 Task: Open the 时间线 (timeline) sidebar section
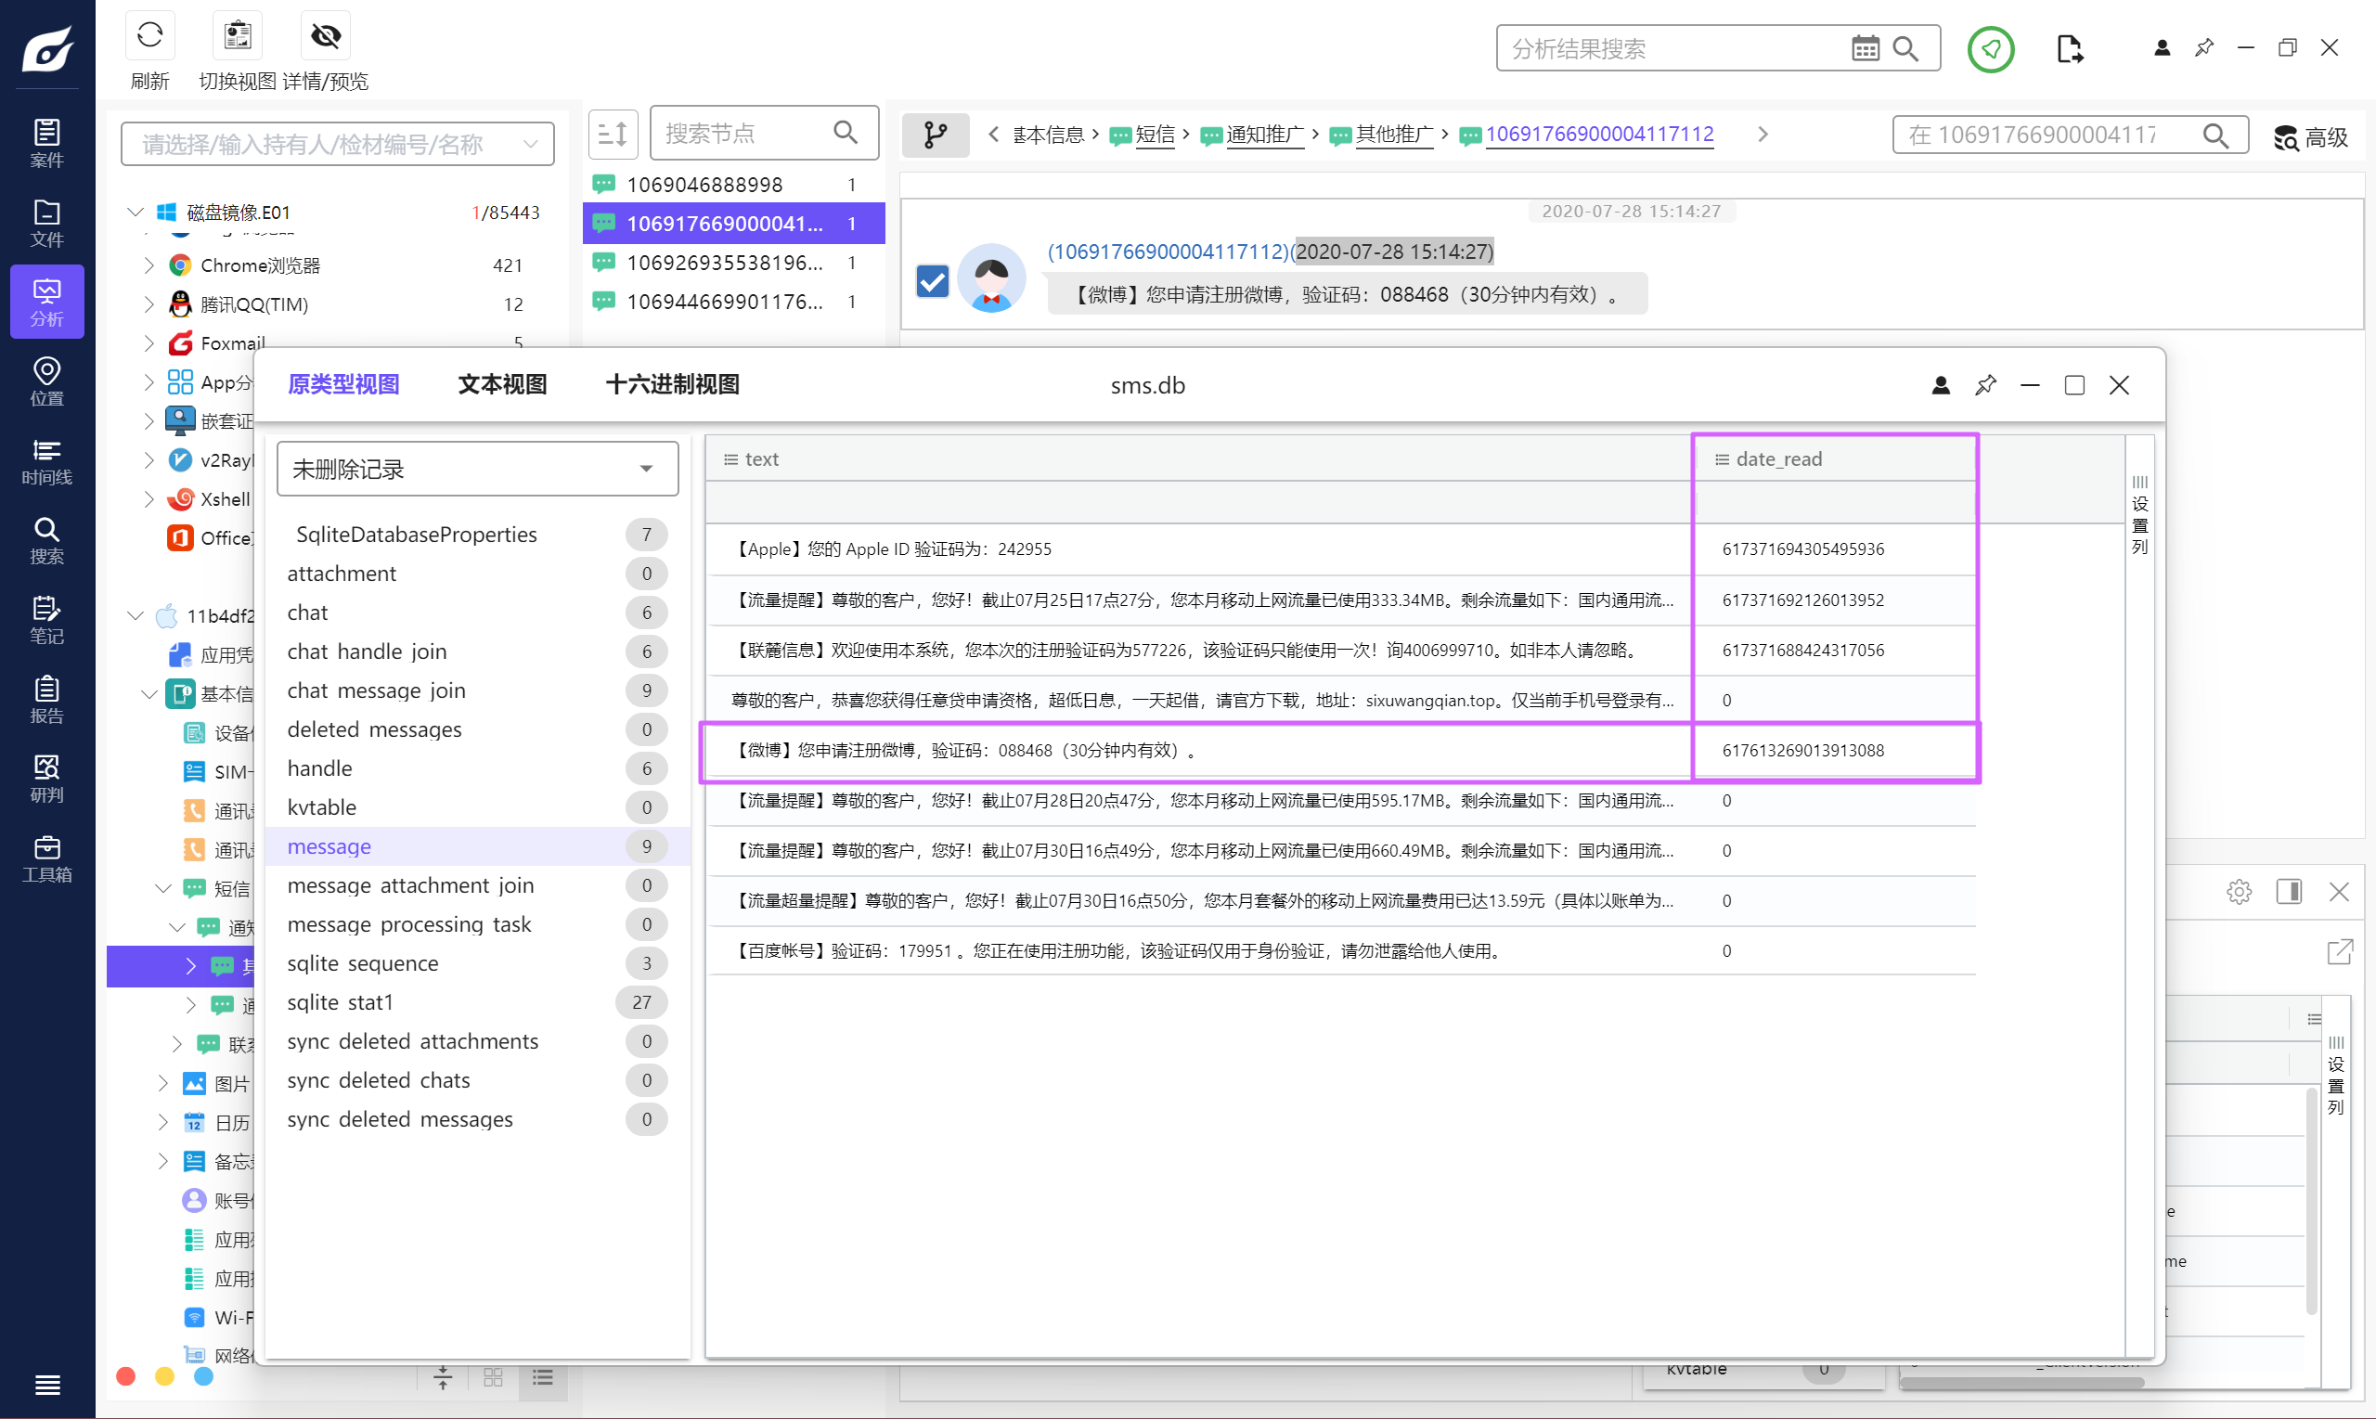(x=46, y=461)
